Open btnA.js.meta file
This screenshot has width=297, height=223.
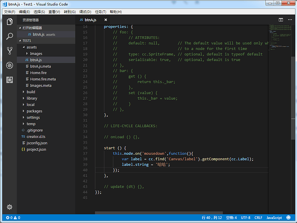point(46,66)
